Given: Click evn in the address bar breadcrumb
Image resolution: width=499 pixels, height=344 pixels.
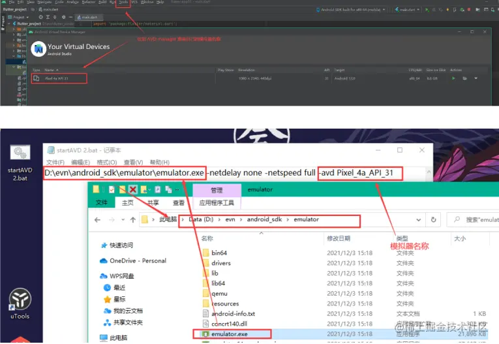Looking at the screenshot, I should click(230, 219).
